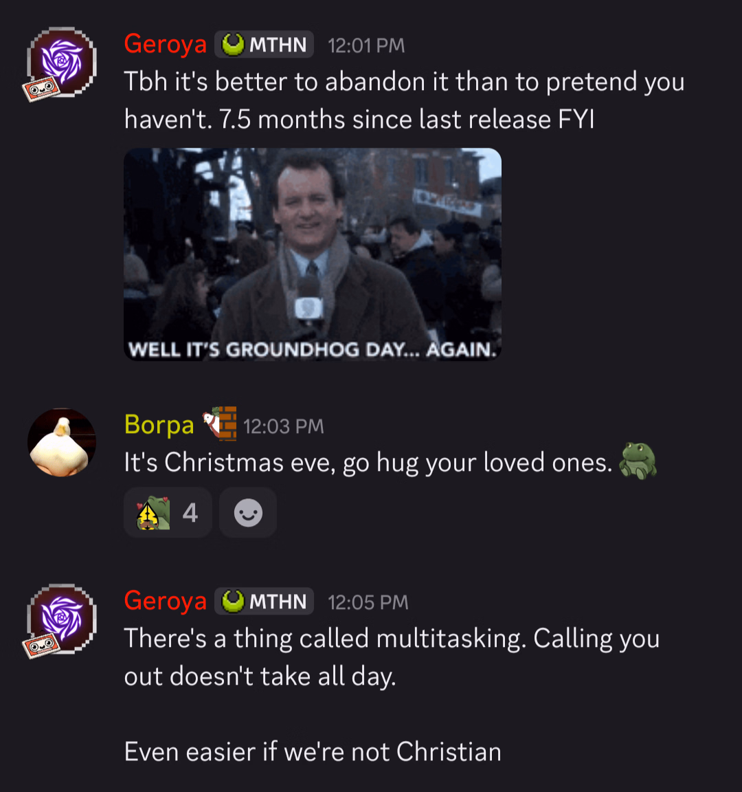
Task: Click the cassette decoration on Geroya's top avatar
Action: click(x=41, y=89)
